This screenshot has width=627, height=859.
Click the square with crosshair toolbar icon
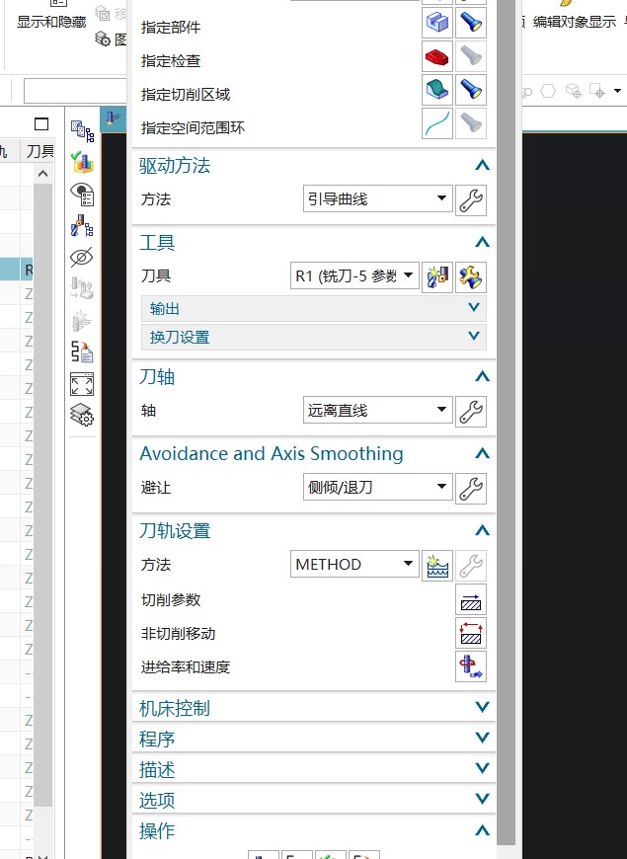[x=596, y=91]
